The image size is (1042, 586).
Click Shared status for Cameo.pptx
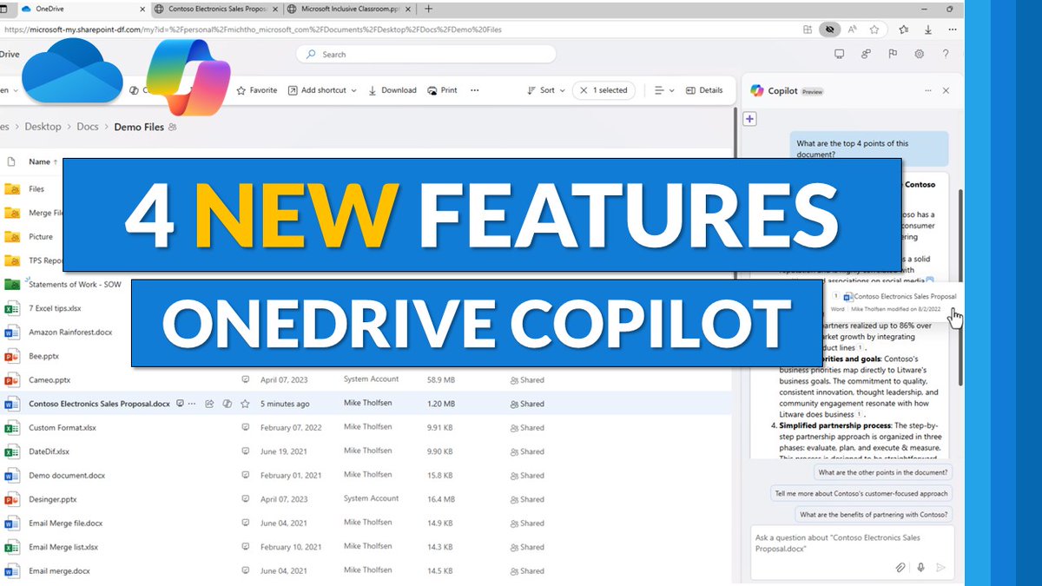point(527,379)
